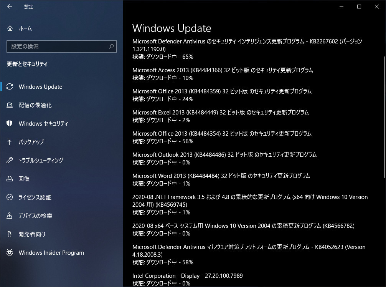Image resolution: width=386 pixels, height=287 pixels.
Task: Click the KB4566782 cumulative update entry
Action: tap(243, 226)
